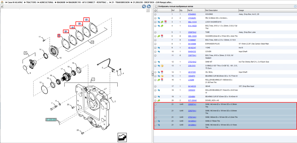Image resolution: width=297 pixels, height=143 pixels.
Task: Open Case IH AG APAC breadcrumb
Action: 15,2
